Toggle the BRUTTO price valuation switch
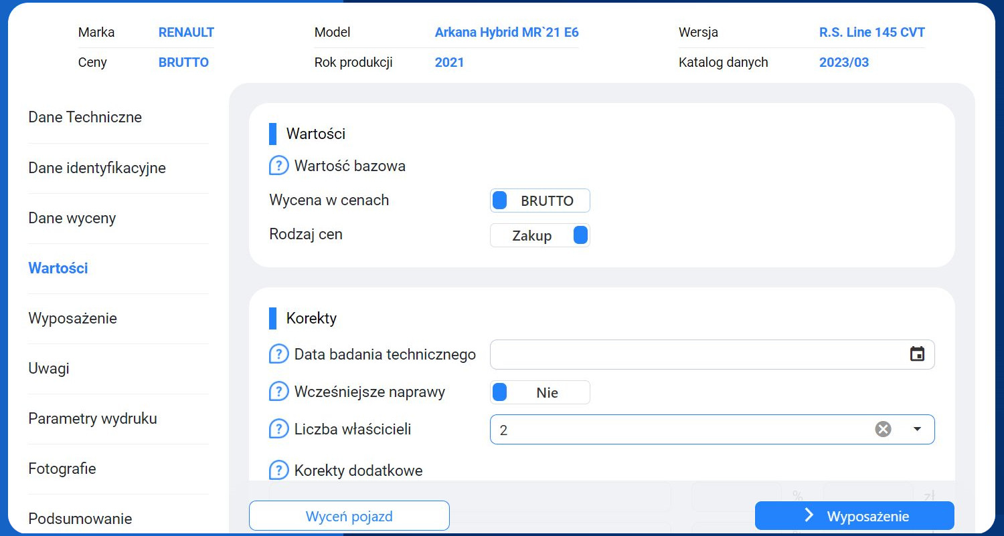Screen dimensions: 1004x536 (540, 200)
